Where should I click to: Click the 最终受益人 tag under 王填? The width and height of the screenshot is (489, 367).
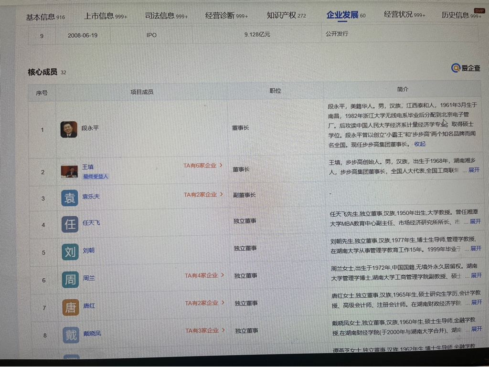(x=96, y=176)
